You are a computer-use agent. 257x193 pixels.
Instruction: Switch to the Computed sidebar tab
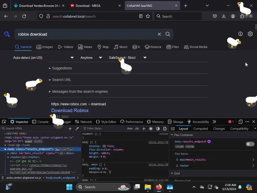[x=201, y=129]
